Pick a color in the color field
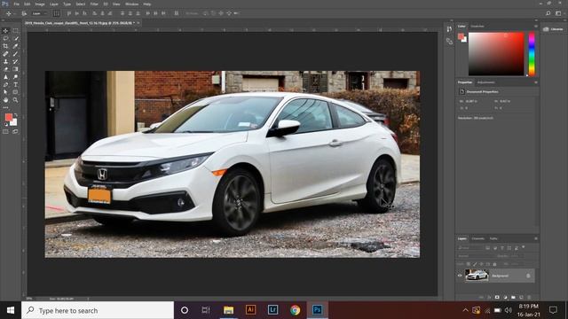This screenshot has width=568, height=319. (x=496, y=54)
